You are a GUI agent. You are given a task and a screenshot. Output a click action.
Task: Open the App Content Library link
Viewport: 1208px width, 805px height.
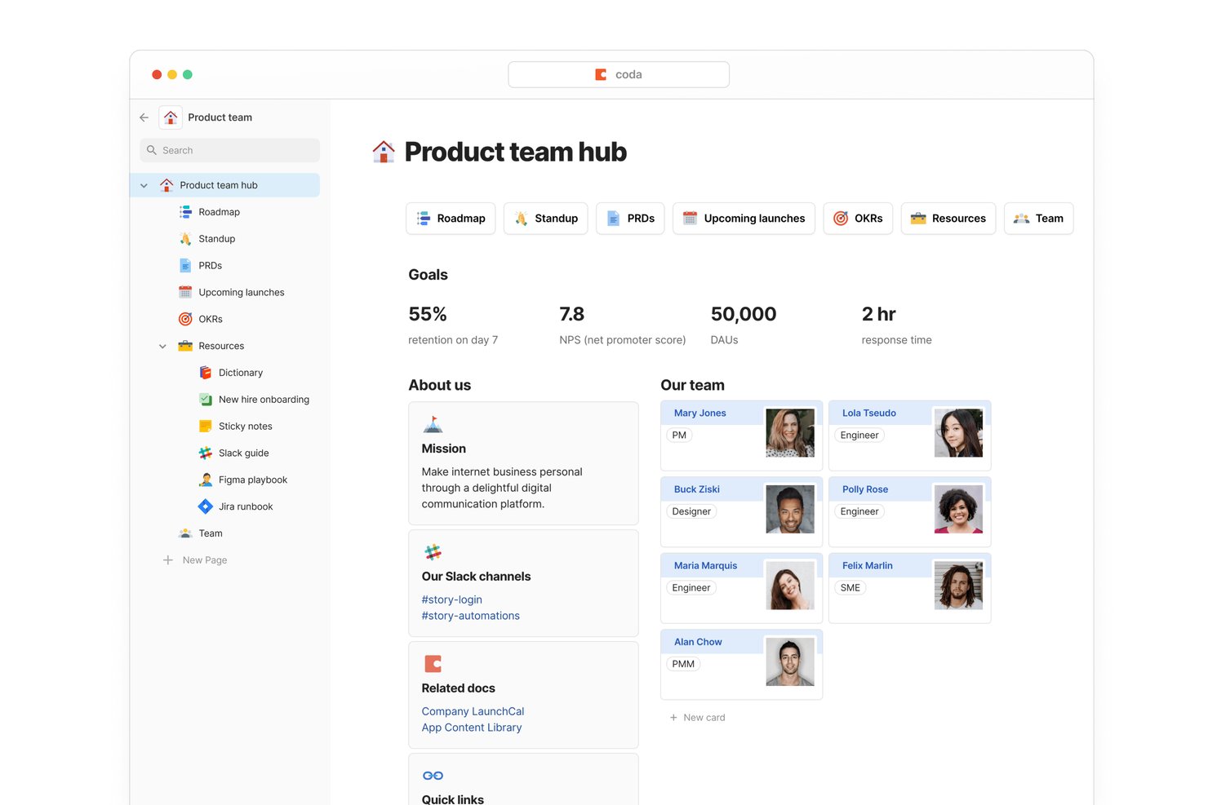472,728
